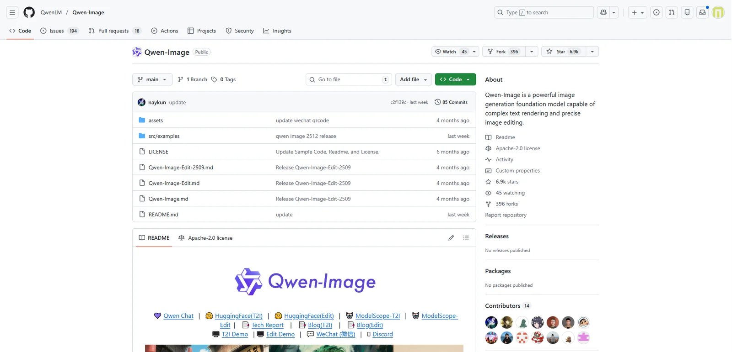Open the 396 forks link
Viewport: 732px width, 352px height.
(x=507, y=204)
